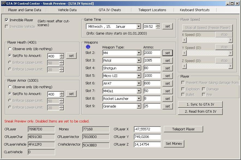Open the GTA IV Cheats tab
The image size is (241, 160).
tap(110, 10)
